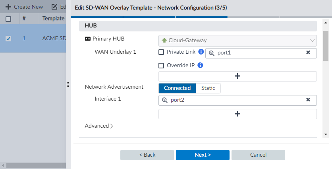The height and width of the screenshot is (169, 332).
Task: Click the Create New plus icon
Action: point(8,7)
